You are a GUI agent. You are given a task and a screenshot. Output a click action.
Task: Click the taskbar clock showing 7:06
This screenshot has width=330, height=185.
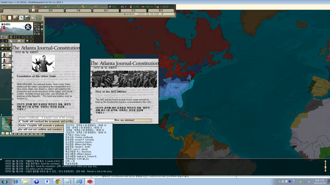pyautogui.click(x=319, y=182)
